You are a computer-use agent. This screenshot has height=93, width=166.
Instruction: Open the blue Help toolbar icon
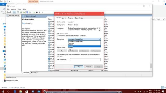tap(27, 12)
